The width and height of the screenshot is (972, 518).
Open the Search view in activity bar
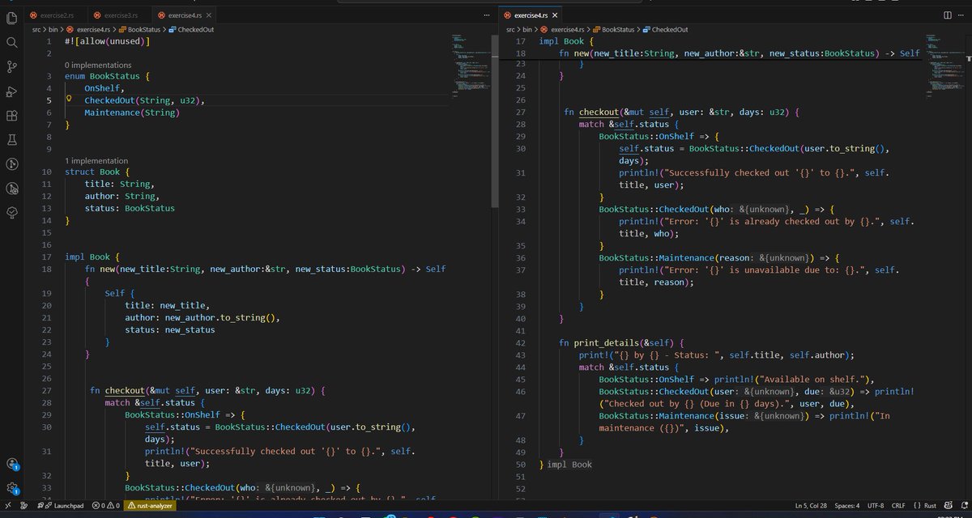coord(12,42)
